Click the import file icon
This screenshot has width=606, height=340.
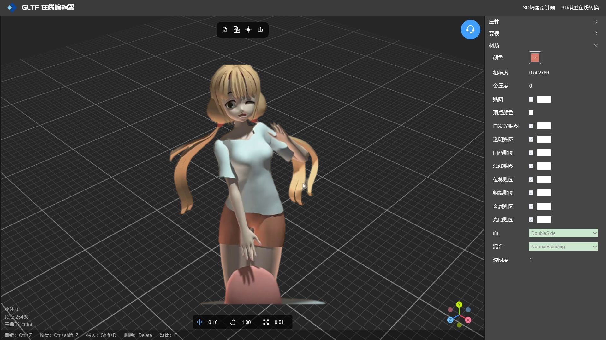click(225, 30)
